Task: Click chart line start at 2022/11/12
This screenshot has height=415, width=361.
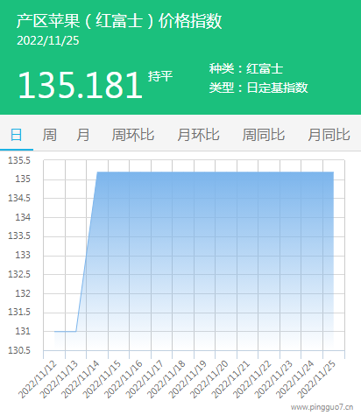Action: 54,332
